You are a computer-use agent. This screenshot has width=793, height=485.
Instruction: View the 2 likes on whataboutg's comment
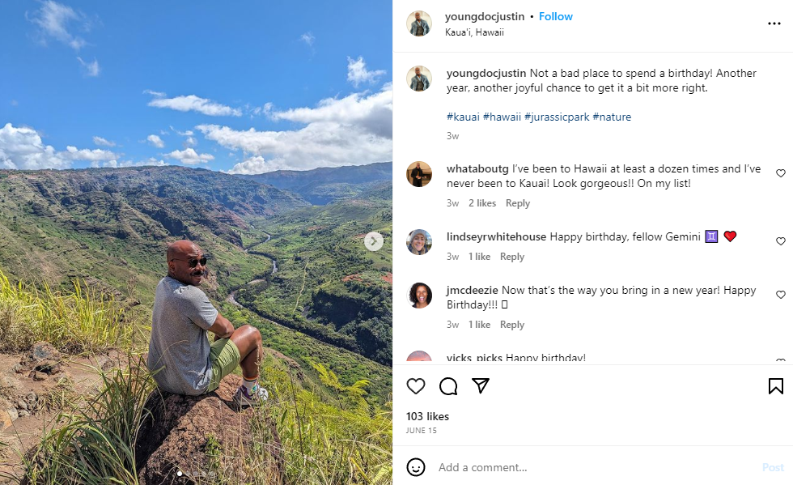(x=482, y=203)
